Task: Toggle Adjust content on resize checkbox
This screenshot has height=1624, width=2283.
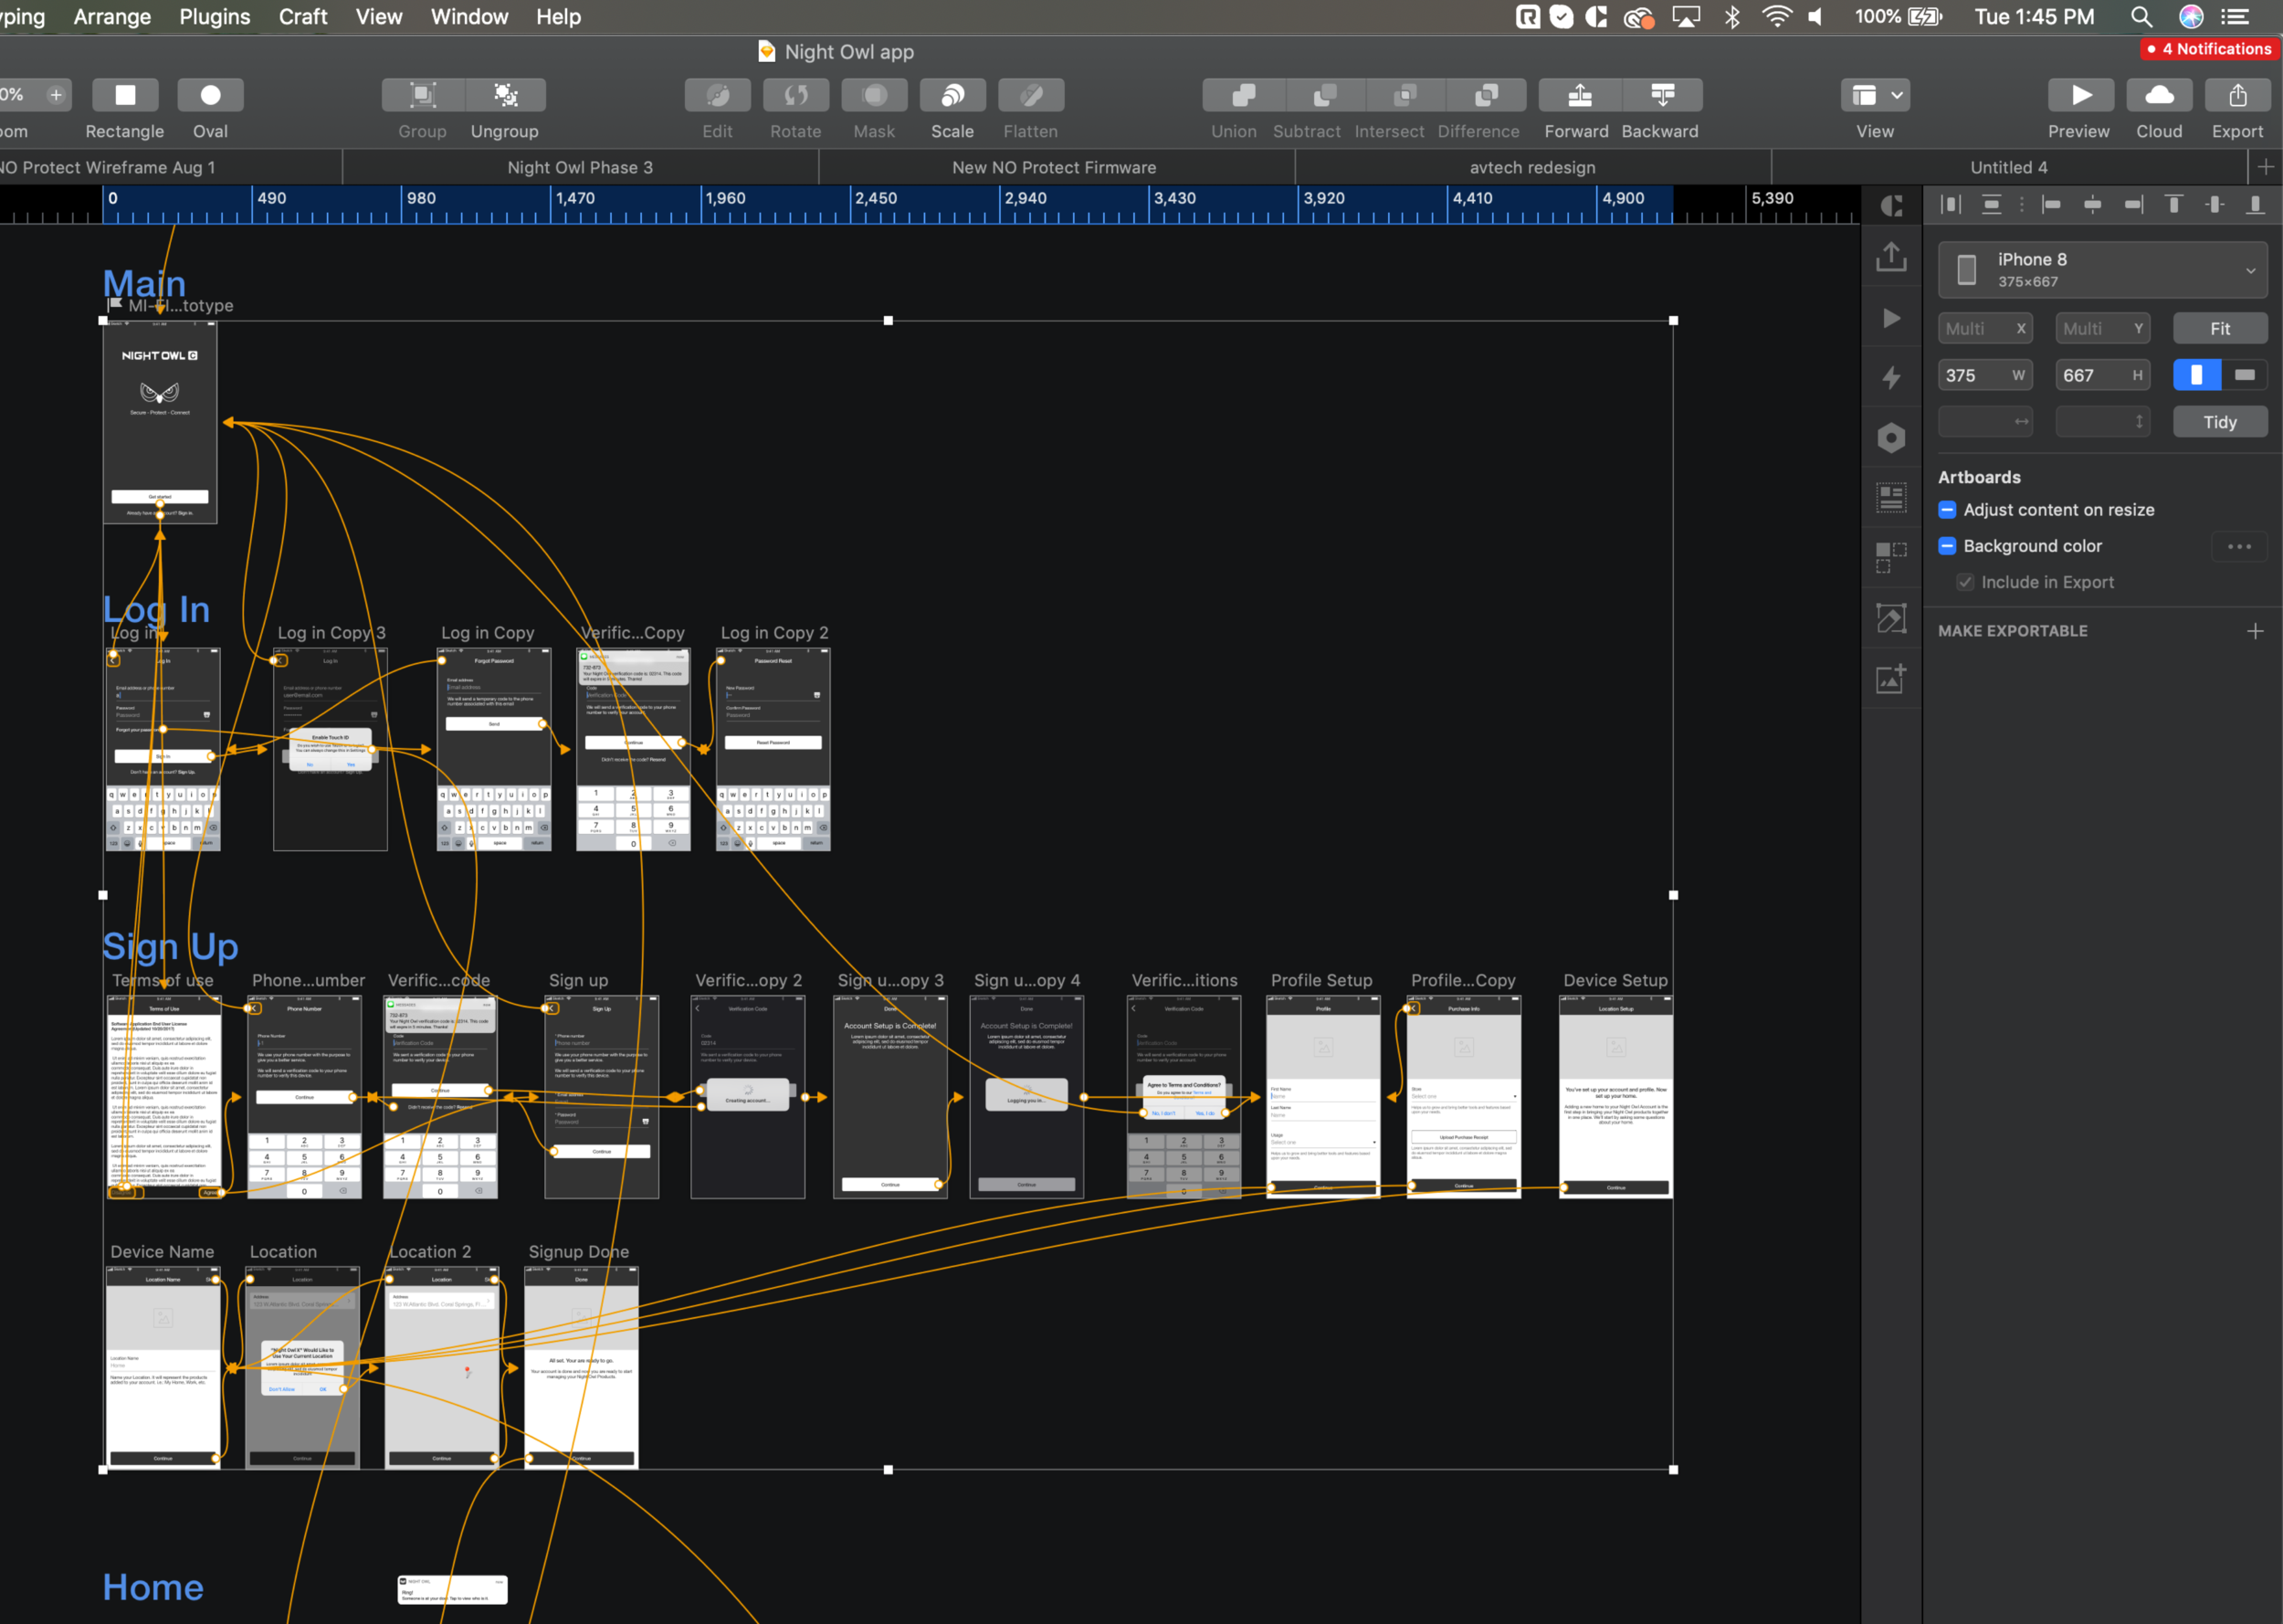Action: click(1947, 510)
